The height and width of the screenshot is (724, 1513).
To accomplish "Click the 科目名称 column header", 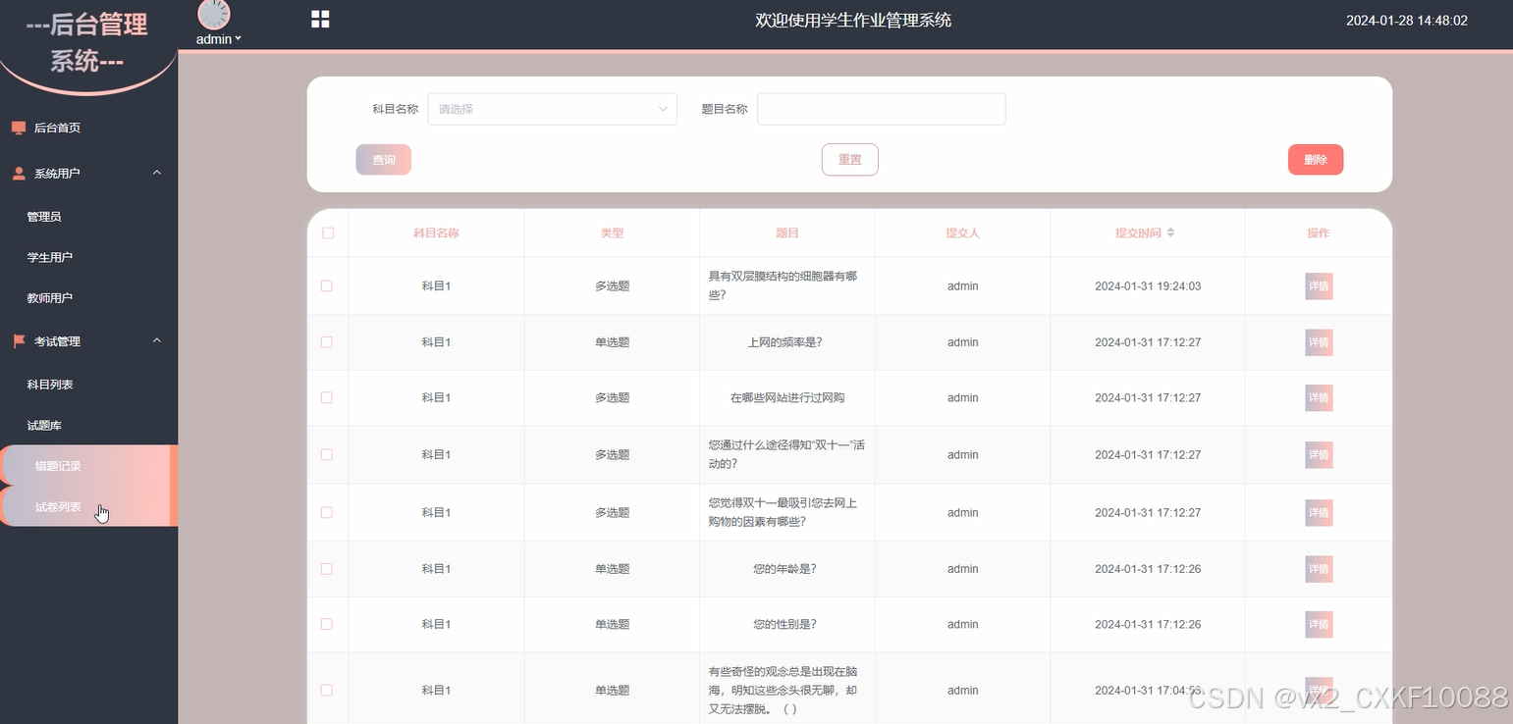I will [436, 233].
